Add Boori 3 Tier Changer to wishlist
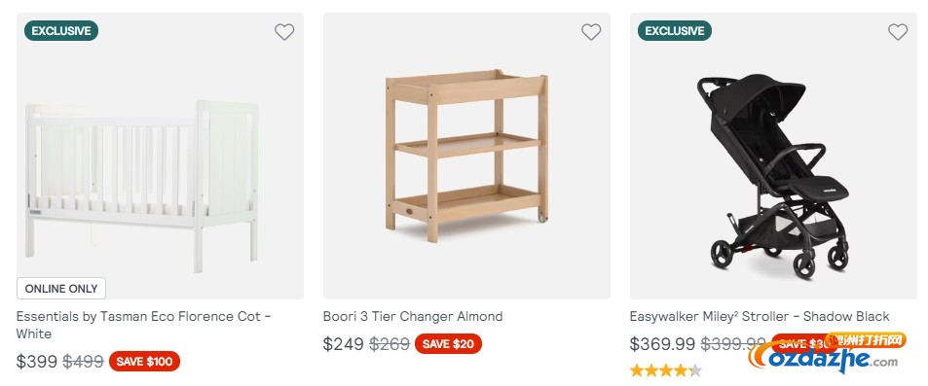The image size is (928, 386). (x=591, y=32)
